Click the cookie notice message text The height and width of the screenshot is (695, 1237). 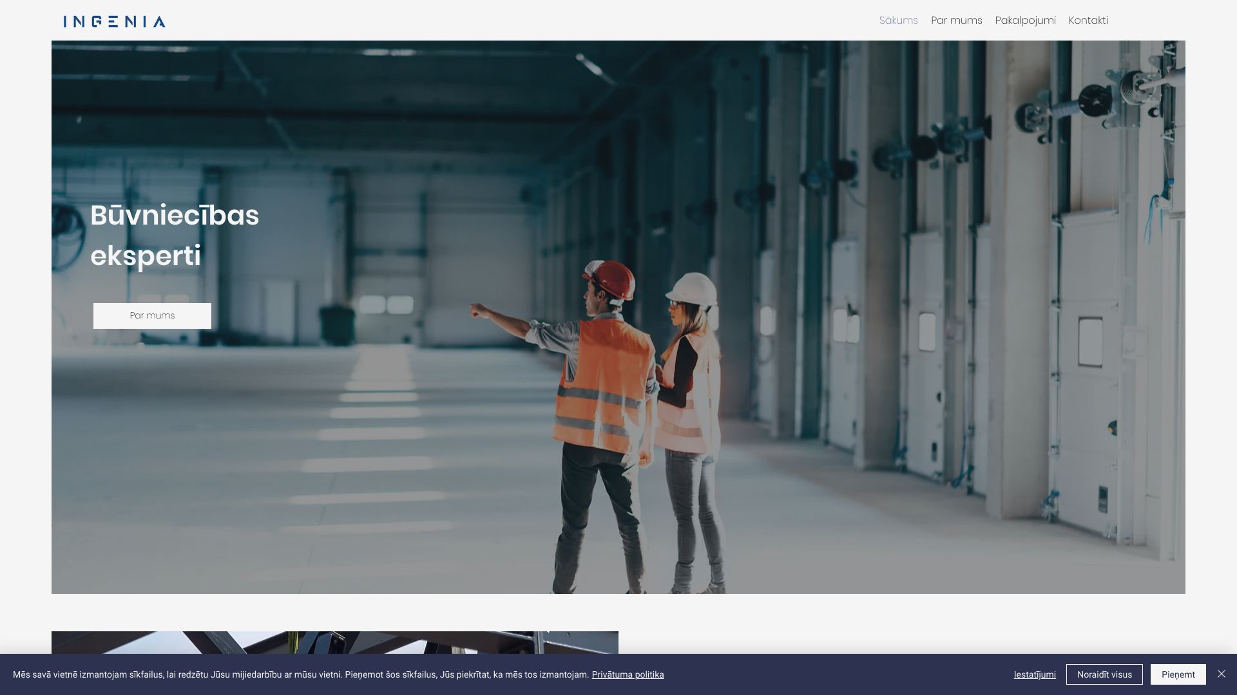(x=300, y=674)
